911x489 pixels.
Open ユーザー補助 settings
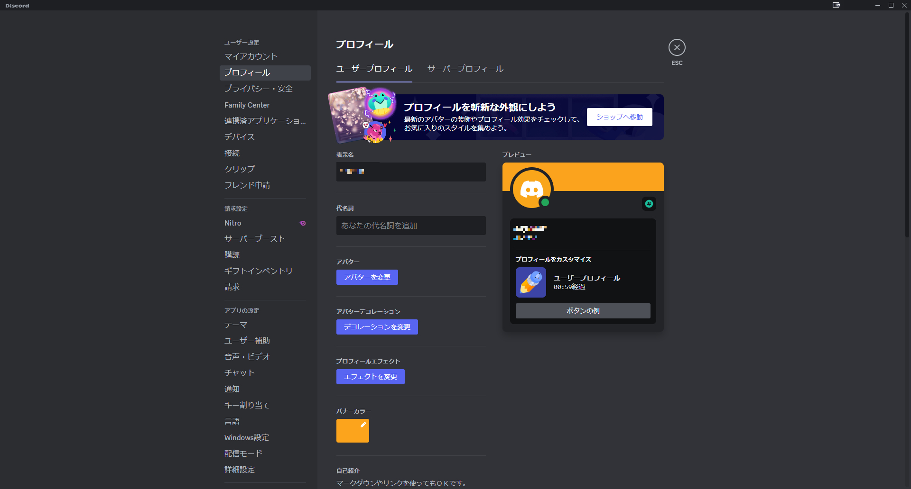point(265,341)
